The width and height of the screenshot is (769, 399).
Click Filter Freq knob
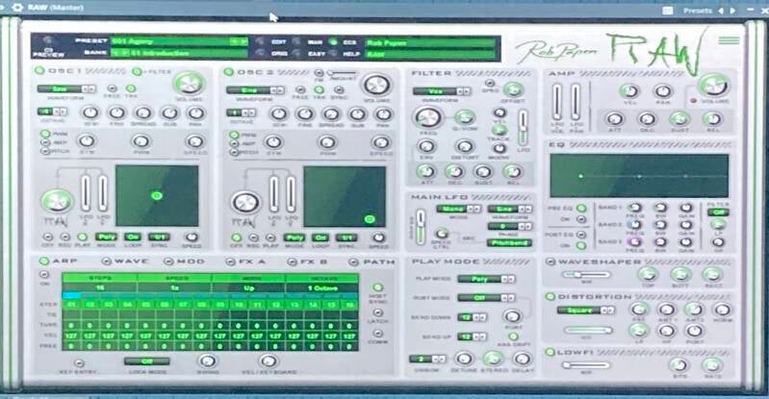coord(428,117)
